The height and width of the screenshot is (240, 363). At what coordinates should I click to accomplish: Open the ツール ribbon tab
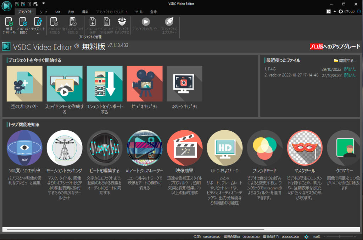[139, 12]
